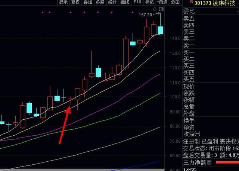239x171 pixels.
Task: Click the 交易状态 闭市阶段 line
Action: coord(211,149)
